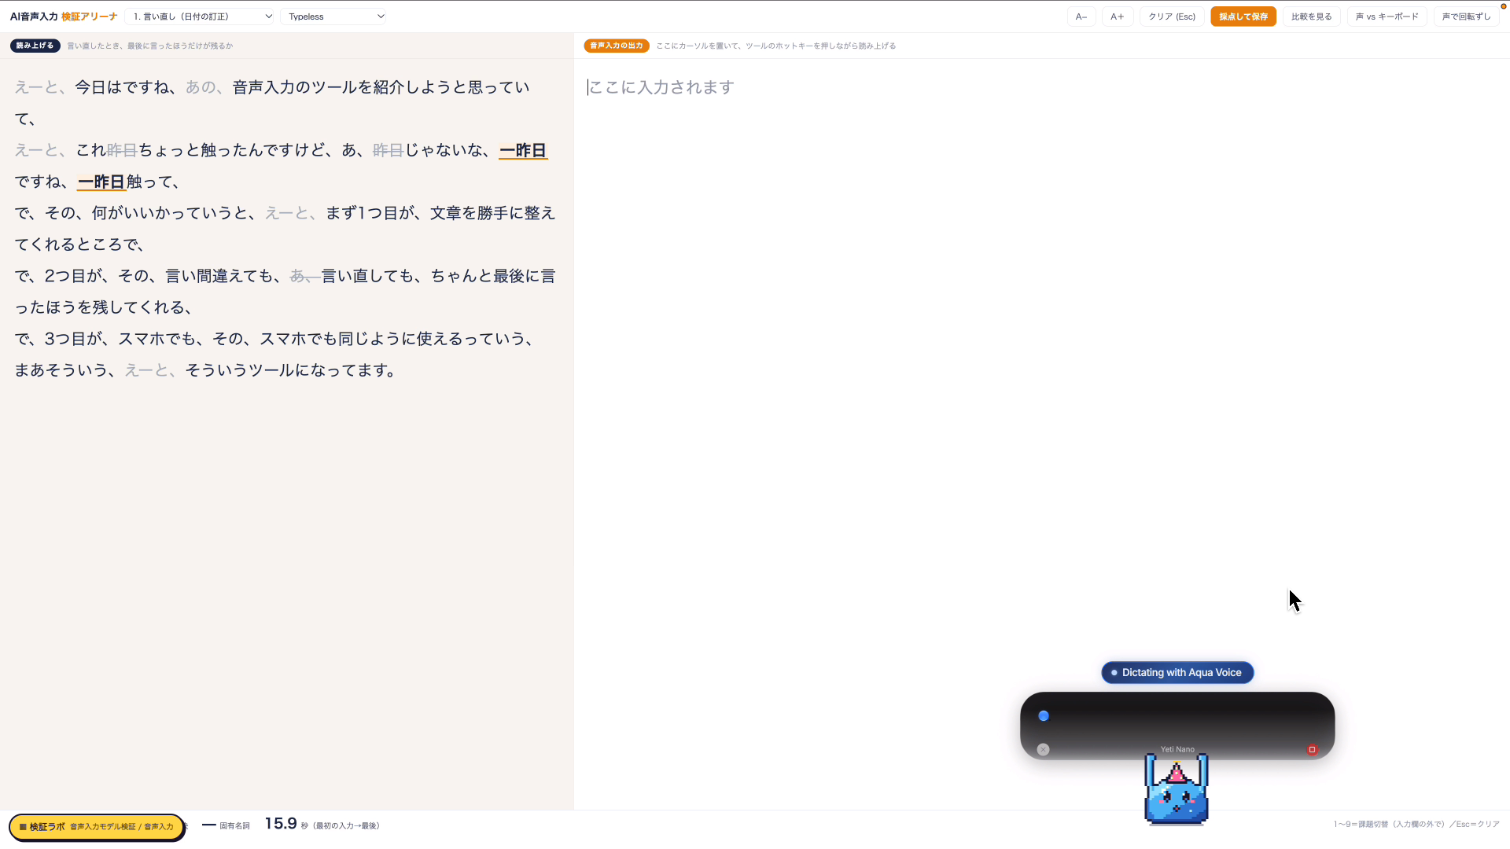The width and height of the screenshot is (1510, 849).
Task: Click the orange 採点して保存 button
Action: (1243, 17)
